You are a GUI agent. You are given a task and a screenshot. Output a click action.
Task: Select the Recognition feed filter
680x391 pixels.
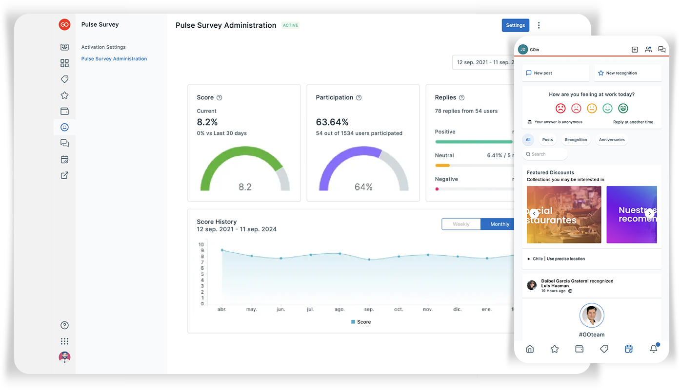coord(576,140)
